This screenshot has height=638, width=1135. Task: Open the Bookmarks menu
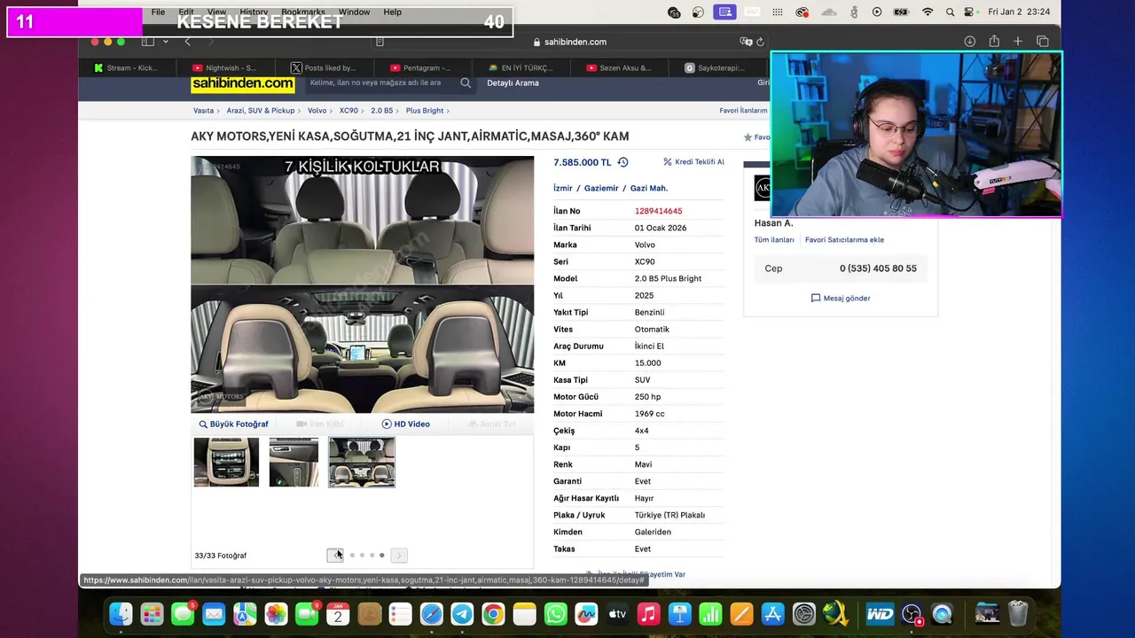(303, 12)
